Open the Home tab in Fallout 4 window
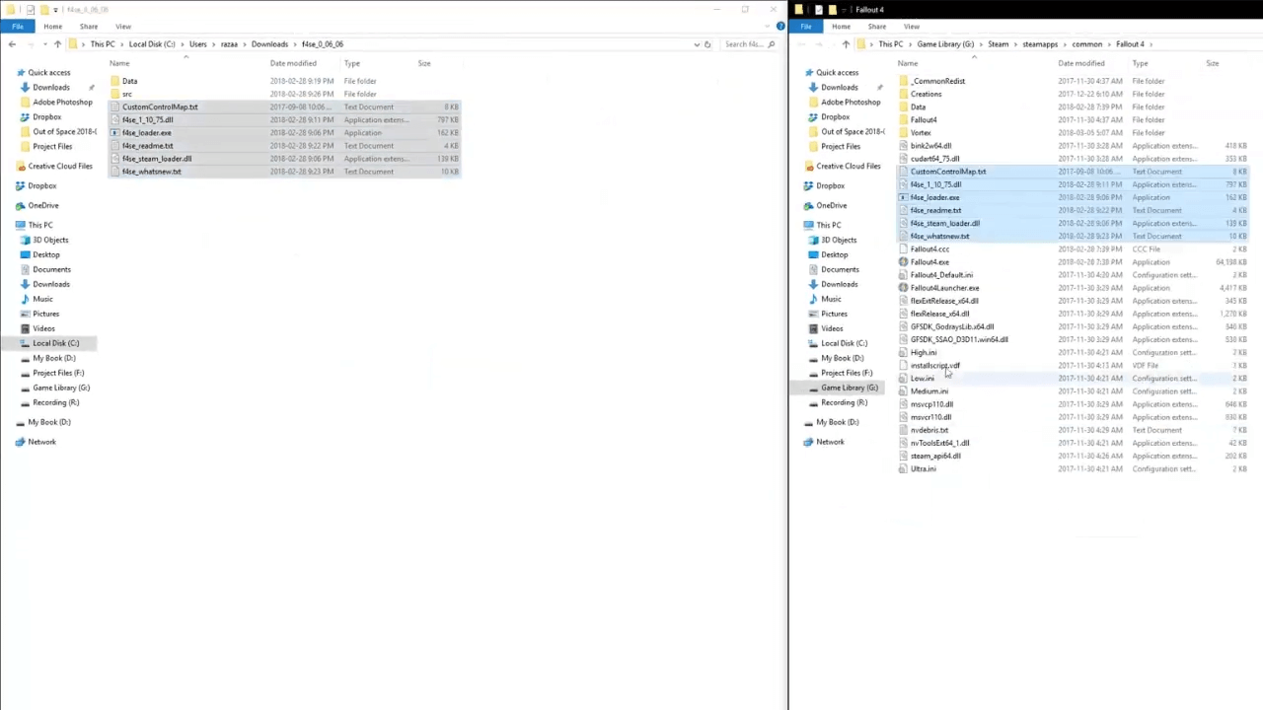The width and height of the screenshot is (1263, 710). coord(841,26)
